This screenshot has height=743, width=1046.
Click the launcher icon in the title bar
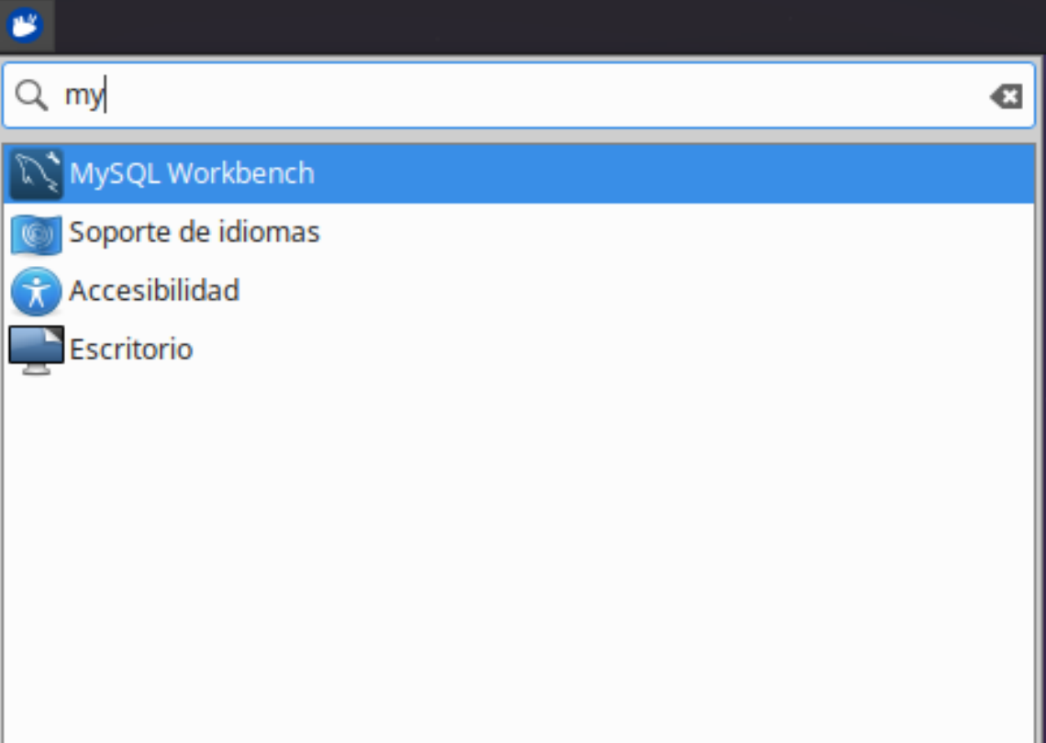click(24, 25)
